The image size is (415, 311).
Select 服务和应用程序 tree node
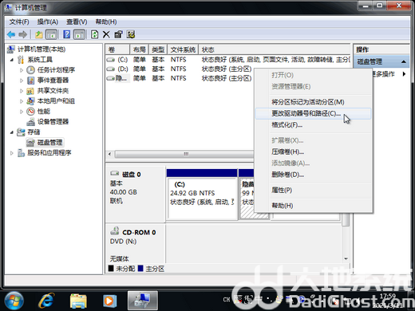[49, 153]
